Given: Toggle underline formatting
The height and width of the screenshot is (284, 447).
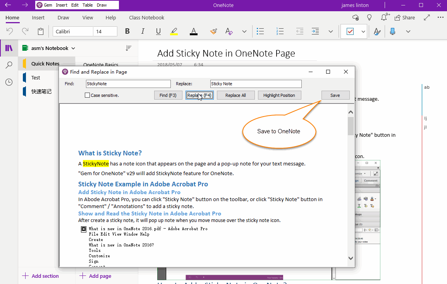Looking at the screenshot, I should click(x=158, y=31).
